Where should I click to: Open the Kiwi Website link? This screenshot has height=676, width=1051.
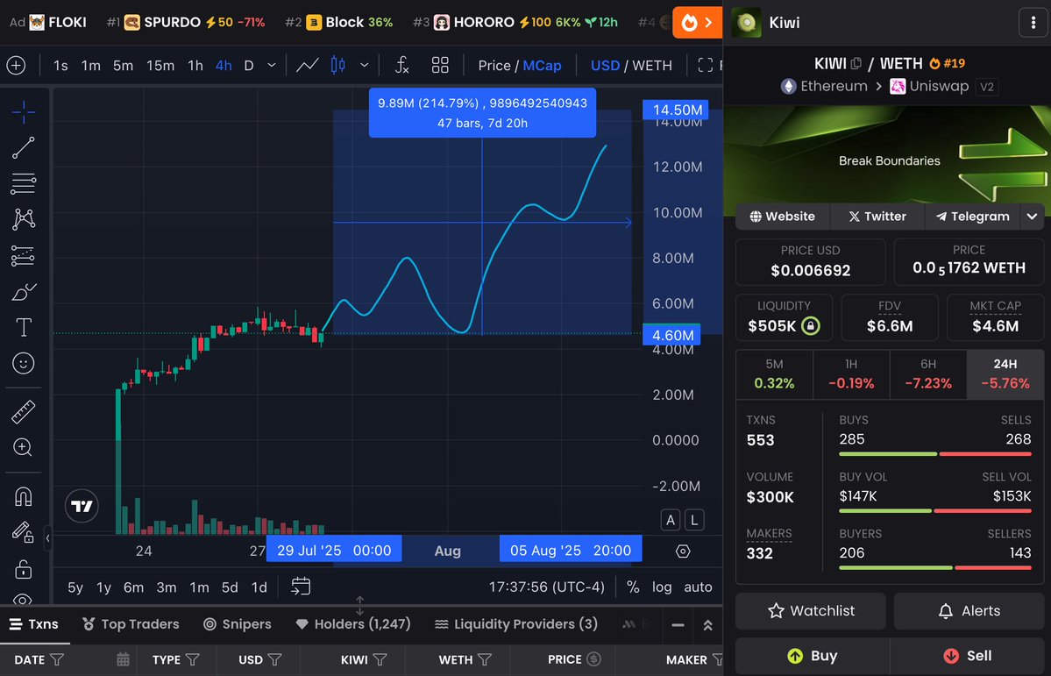[x=782, y=217]
